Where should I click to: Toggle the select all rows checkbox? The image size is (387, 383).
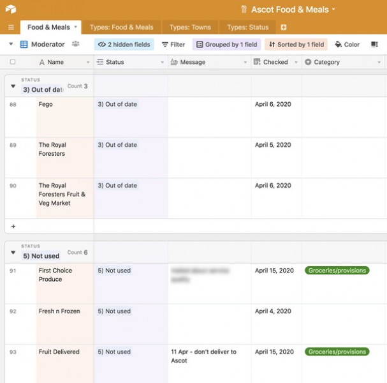click(13, 62)
